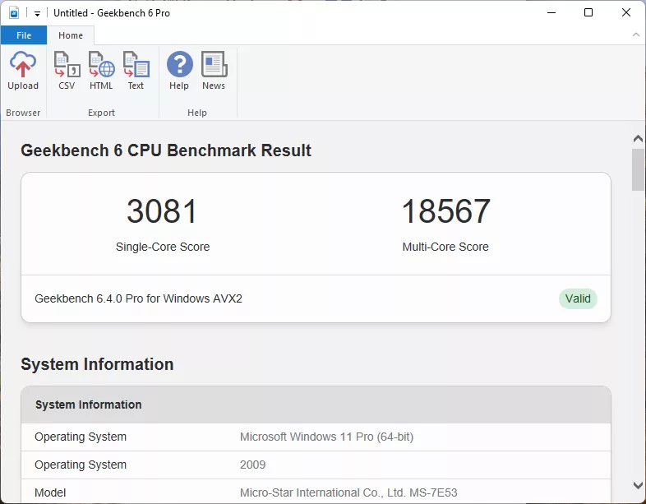Export results as CSV
The width and height of the screenshot is (646, 504).
click(67, 71)
